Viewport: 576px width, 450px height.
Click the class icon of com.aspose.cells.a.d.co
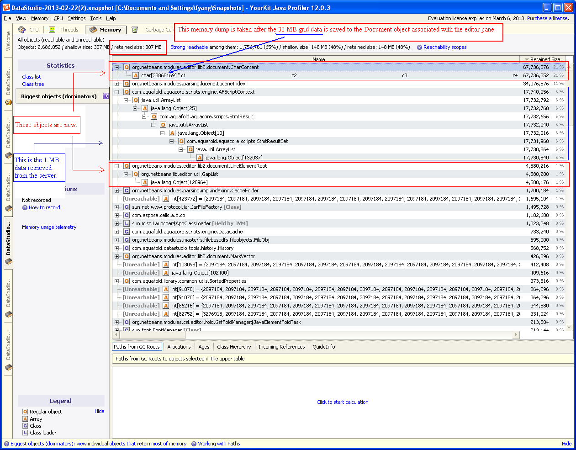click(x=127, y=215)
